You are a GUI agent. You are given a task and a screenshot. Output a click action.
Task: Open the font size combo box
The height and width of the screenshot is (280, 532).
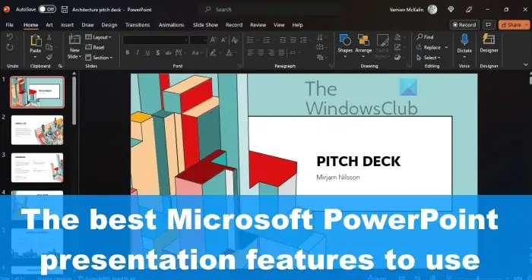198,40
